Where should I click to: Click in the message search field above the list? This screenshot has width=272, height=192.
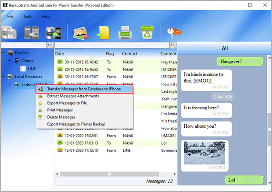click(114, 45)
